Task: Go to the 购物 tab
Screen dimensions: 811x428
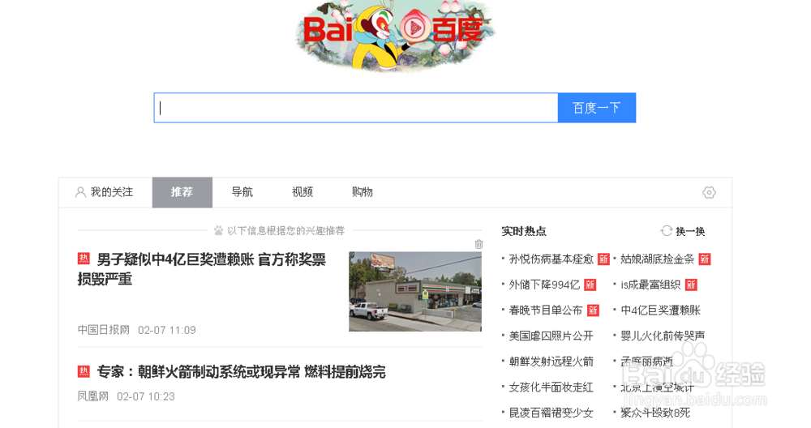Action: click(362, 192)
